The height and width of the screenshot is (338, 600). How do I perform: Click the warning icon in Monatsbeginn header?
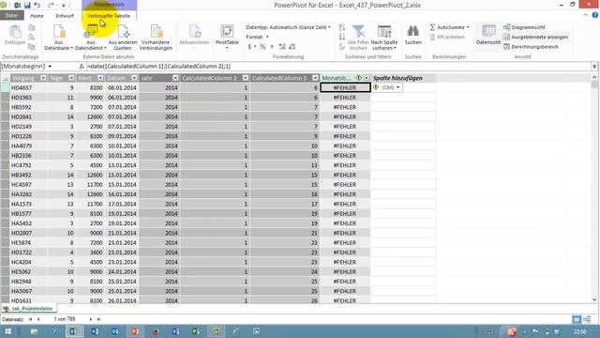pyautogui.click(x=358, y=78)
